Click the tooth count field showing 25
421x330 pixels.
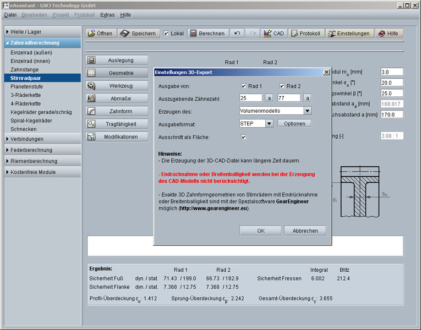[x=250, y=98]
